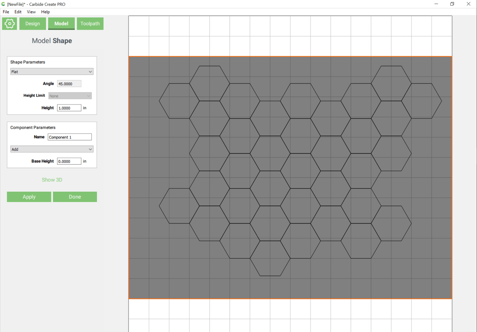The image size is (477, 332).
Task: Open the File menu
Action: tap(6, 11)
